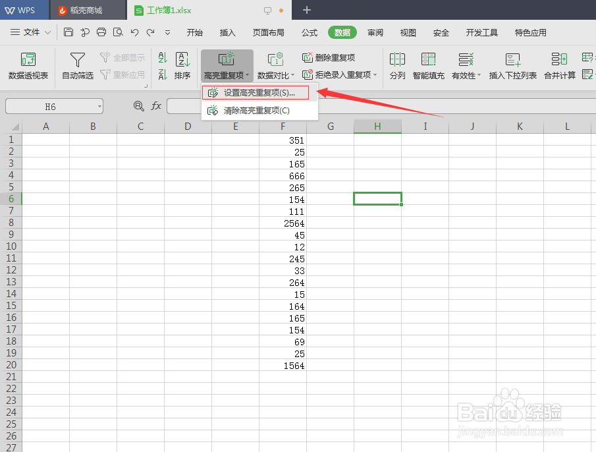Insert drop-down list (插入下拉列表)

[513, 66]
